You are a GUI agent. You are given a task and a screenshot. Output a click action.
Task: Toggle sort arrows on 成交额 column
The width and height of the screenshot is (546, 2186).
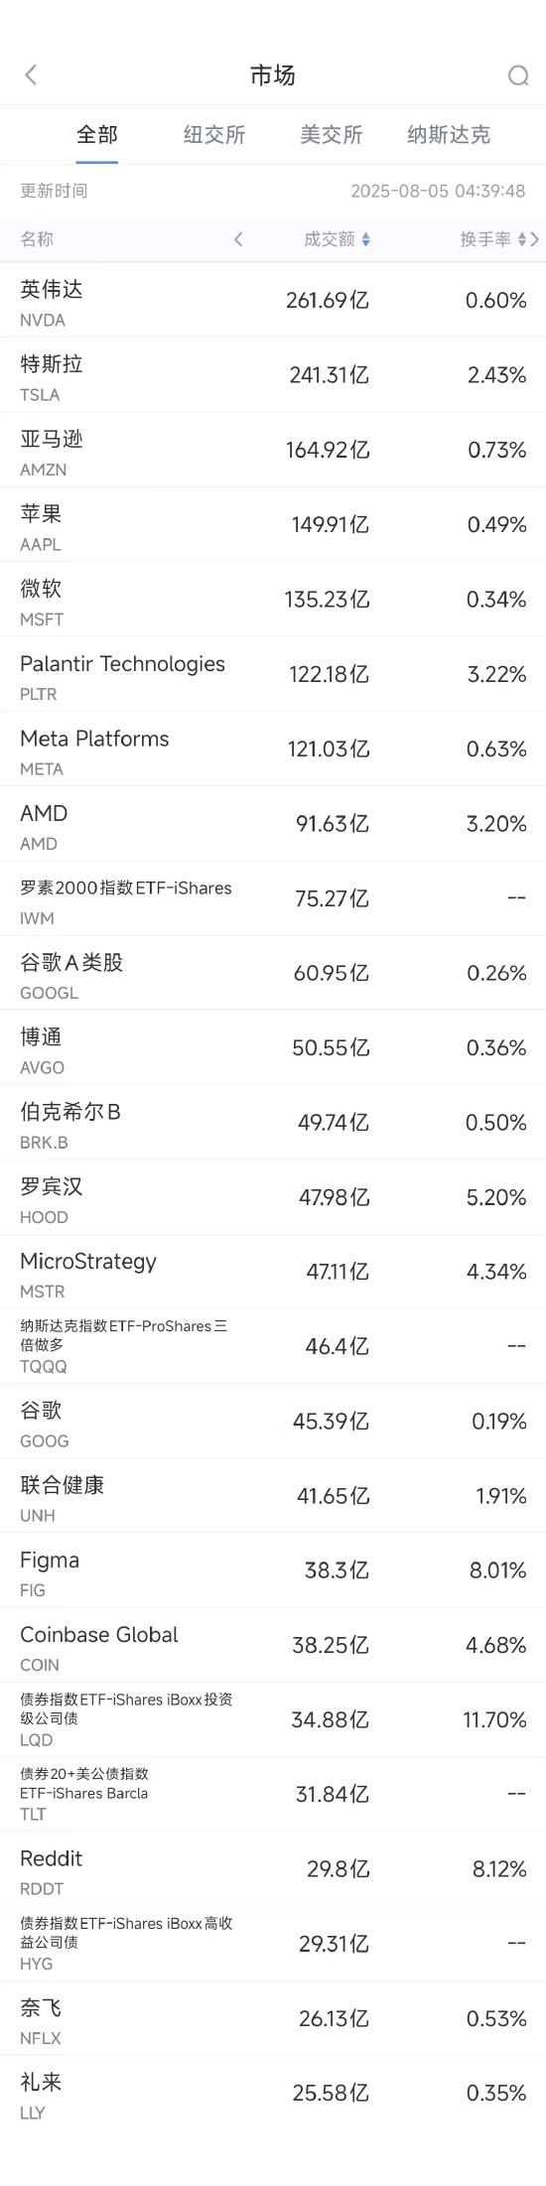tap(365, 239)
